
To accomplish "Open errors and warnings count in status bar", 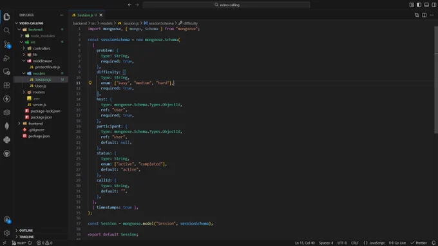I will (44, 243).
